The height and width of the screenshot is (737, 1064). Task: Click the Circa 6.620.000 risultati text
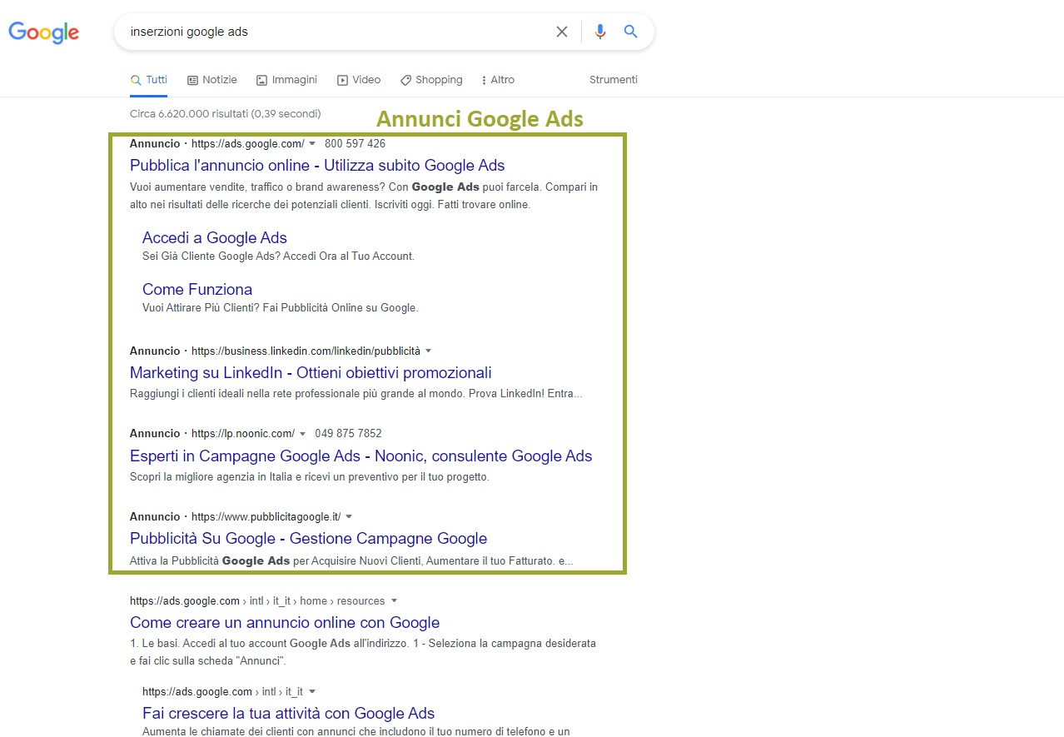(226, 113)
